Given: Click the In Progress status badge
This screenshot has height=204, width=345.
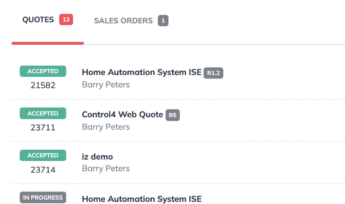Looking at the screenshot, I should [x=43, y=197].
